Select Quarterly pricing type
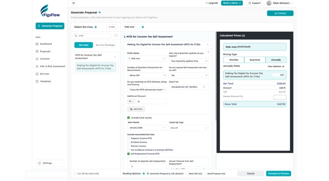The width and height of the screenshot is (329, 181). coord(255,60)
